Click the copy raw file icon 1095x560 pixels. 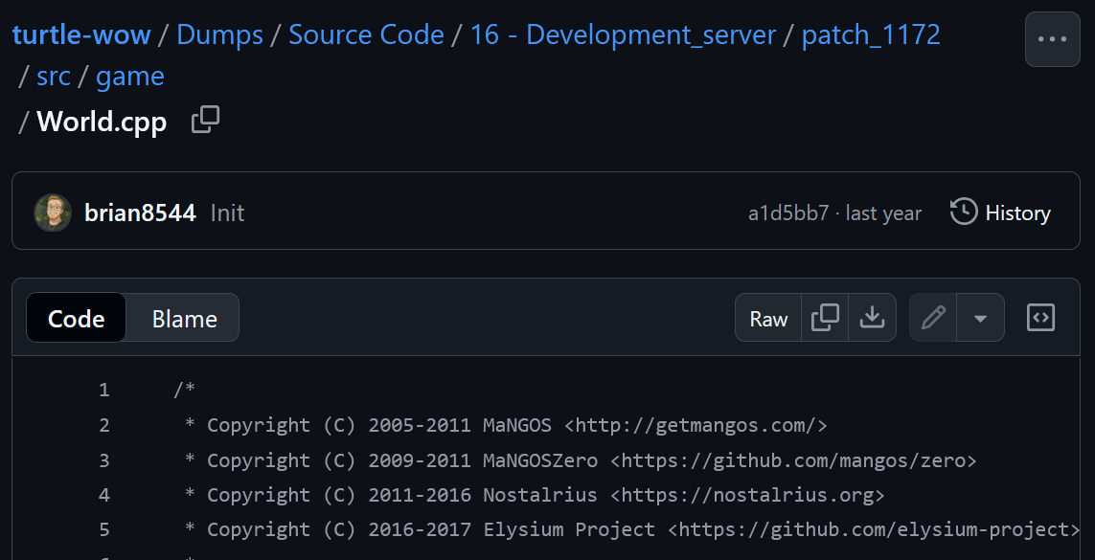(825, 318)
